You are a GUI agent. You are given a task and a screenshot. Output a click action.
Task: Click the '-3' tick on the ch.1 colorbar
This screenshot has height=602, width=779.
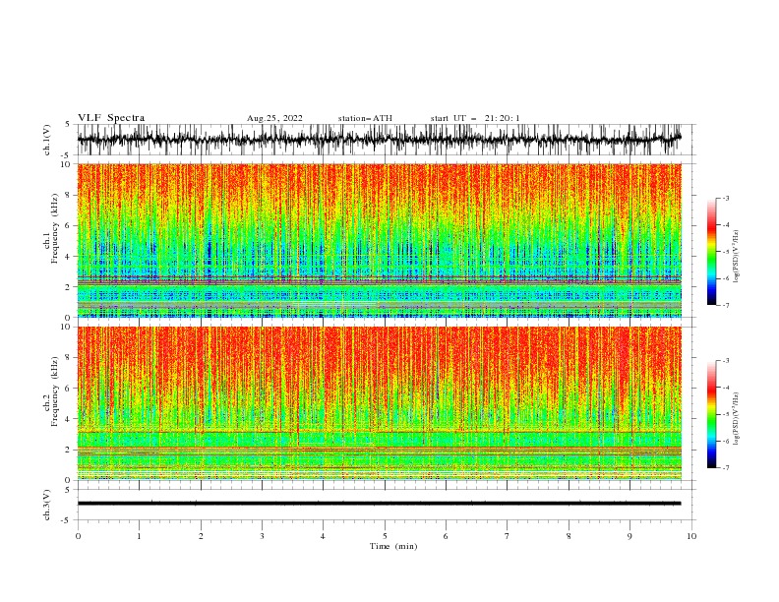point(725,198)
